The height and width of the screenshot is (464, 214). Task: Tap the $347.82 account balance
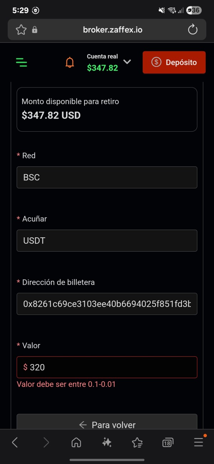(x=102, y=68)
